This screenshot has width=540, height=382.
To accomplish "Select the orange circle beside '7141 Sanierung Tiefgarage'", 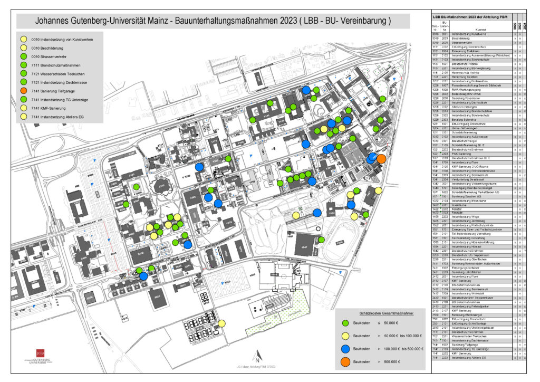I will 23,91.
